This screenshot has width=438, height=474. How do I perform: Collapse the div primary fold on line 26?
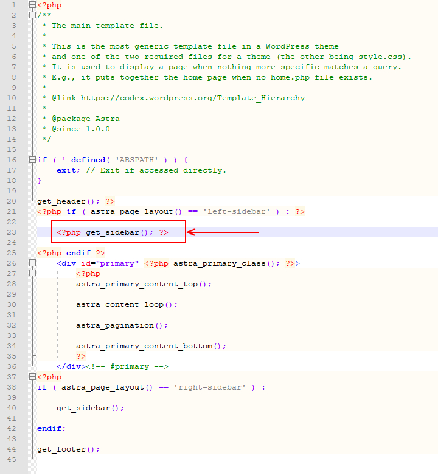32,263
